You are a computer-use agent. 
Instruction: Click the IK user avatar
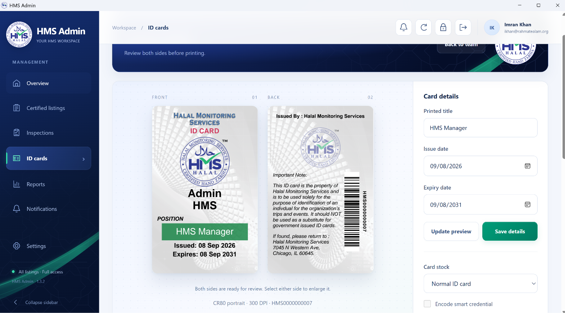(x=492, y=27)
